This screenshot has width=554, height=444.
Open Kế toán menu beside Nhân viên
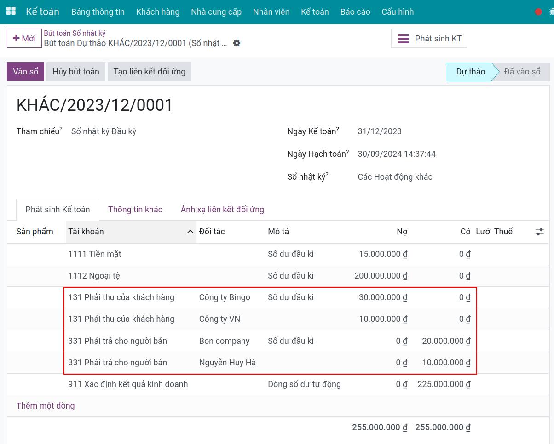315,12
